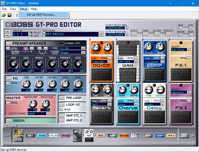Open the Help menu
This screenshot has width=199, height=152.
click(x=34, y=9)
